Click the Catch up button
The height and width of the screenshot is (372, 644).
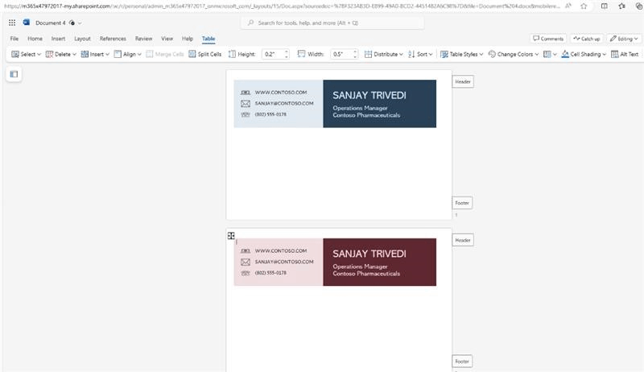[x=587, y=39]
